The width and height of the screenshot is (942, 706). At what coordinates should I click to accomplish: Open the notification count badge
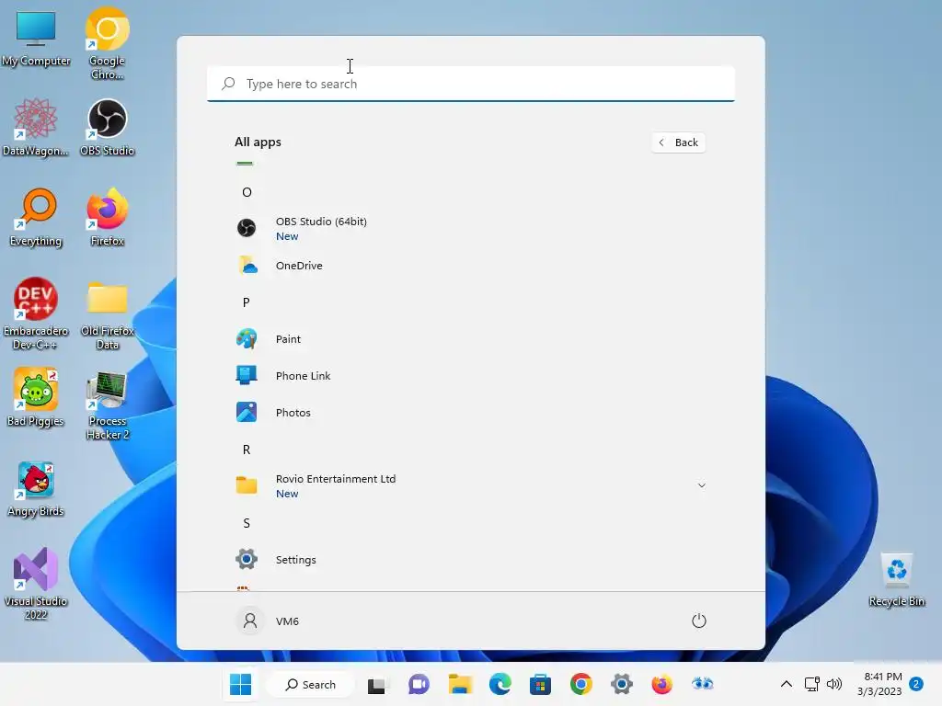pyautogui.click(x=916, y=684)
